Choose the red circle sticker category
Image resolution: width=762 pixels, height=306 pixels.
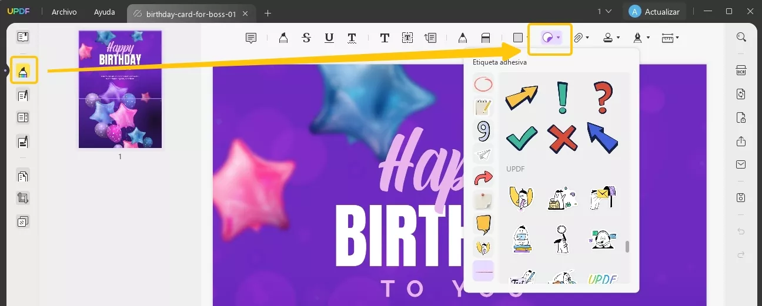point(483,85)
